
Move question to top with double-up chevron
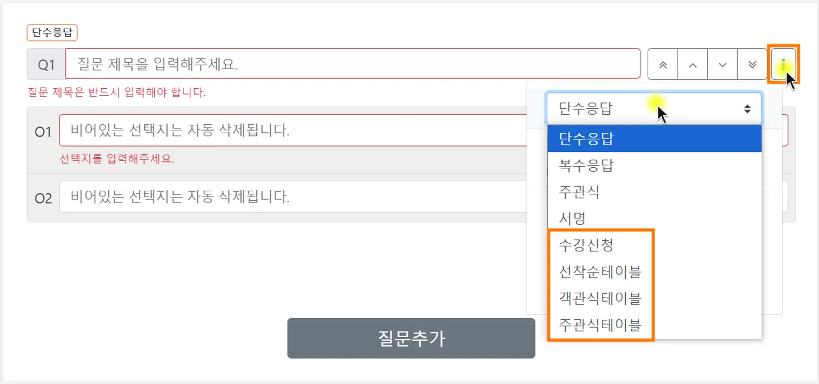663,64
